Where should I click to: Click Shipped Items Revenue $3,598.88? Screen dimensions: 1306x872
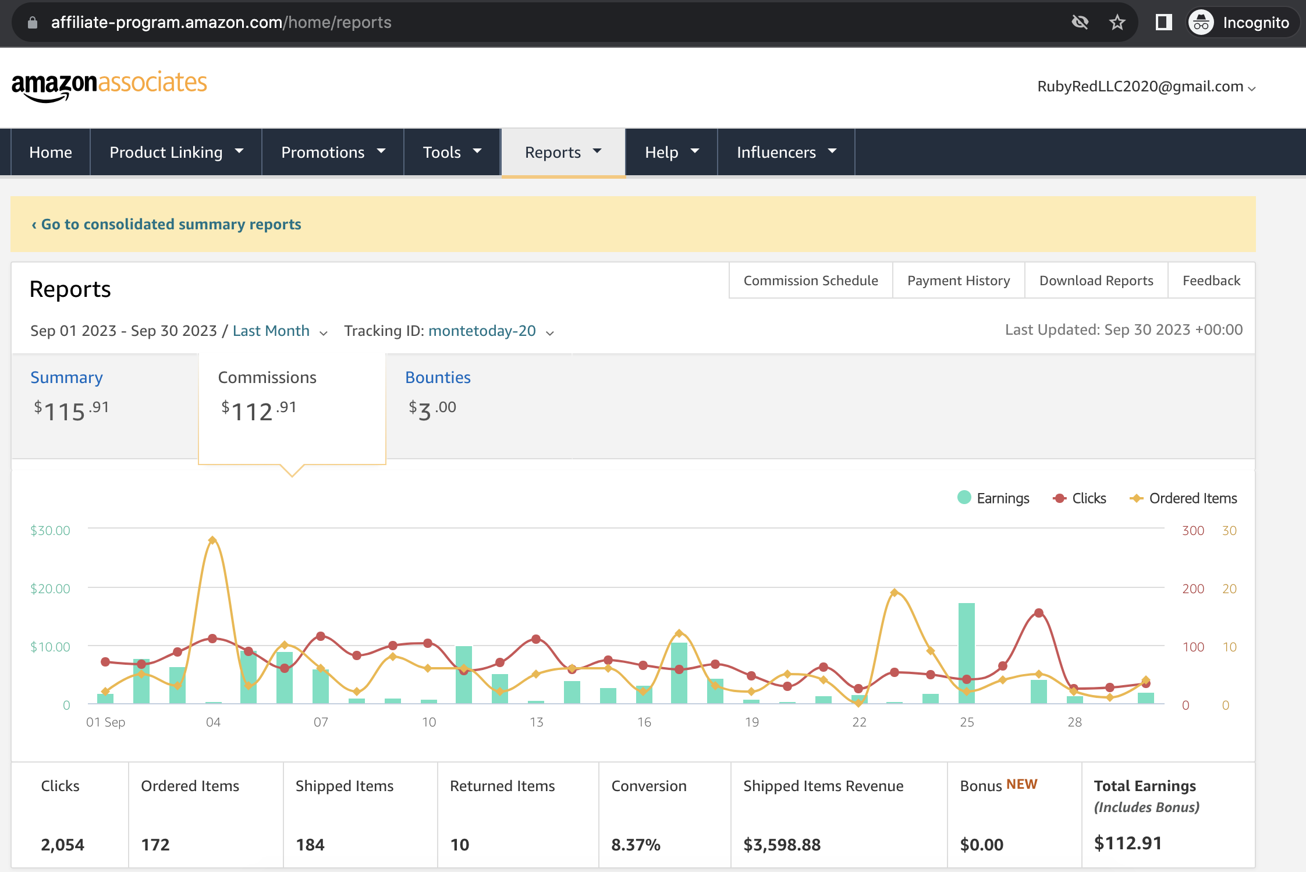tap(782, 845)
